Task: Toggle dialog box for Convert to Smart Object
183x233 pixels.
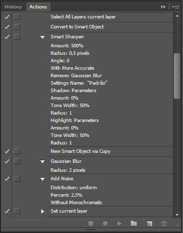Action: [17, 27]
